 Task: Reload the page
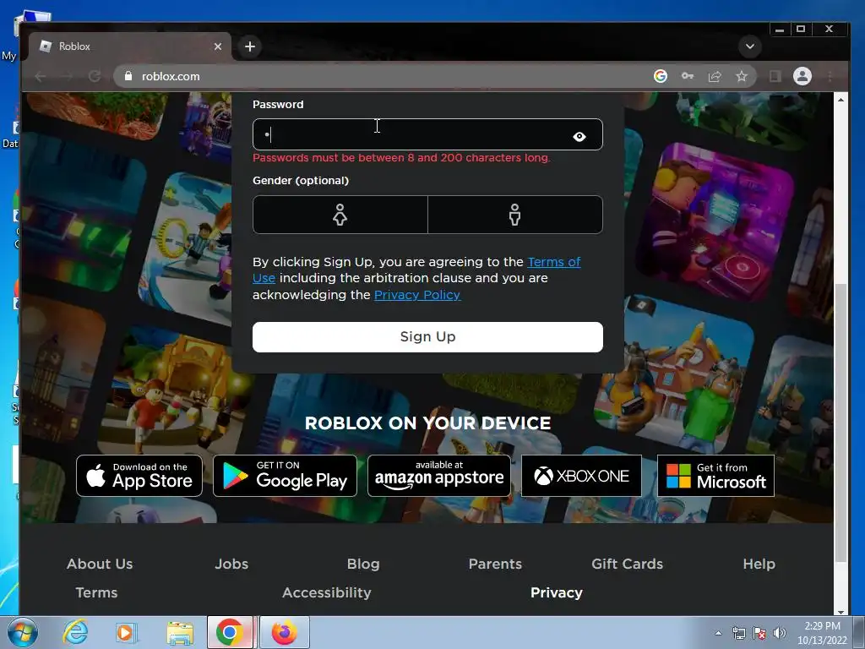(x=95, y=76)
